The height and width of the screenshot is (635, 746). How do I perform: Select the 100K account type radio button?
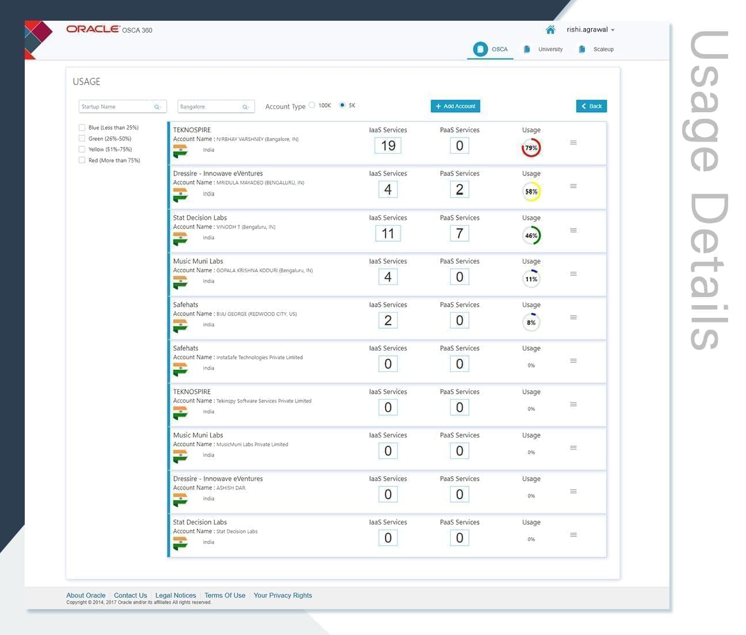[x=311, y=105]
